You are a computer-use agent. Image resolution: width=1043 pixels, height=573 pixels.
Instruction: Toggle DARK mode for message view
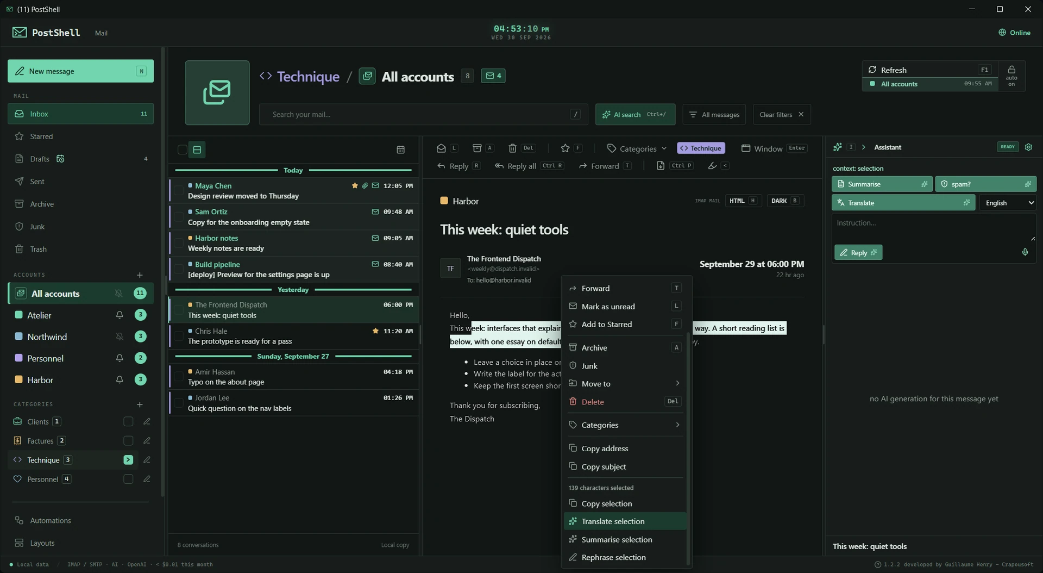click(x=785, y=201)
